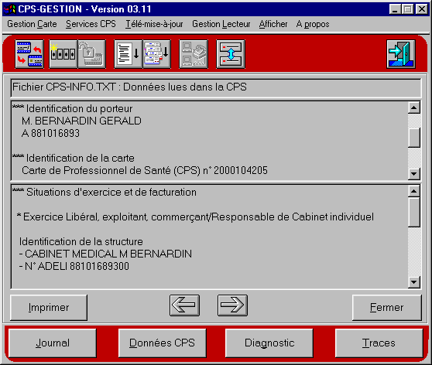Click the split panes up-down arrow icon

coord(231,54)
